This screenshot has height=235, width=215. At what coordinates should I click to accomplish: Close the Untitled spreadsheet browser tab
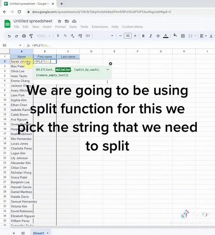pos(53,4)
